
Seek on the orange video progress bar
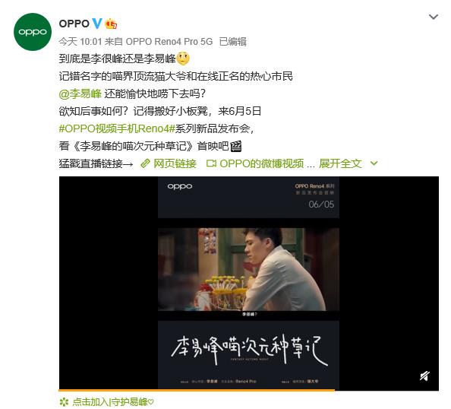coord(197,390)
